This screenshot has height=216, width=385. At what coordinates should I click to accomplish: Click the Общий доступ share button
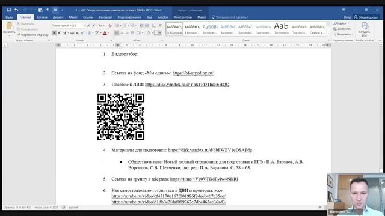(x=366, y=17)
